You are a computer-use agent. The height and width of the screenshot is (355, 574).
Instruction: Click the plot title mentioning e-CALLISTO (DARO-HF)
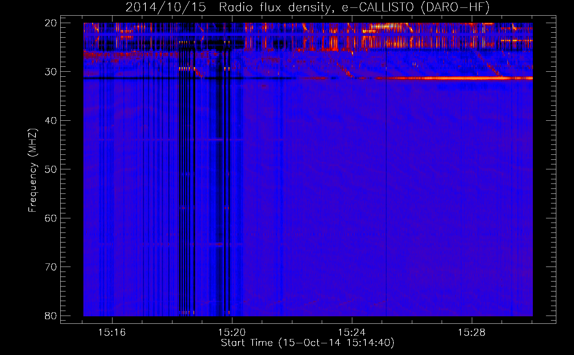[x=307, y=7]
